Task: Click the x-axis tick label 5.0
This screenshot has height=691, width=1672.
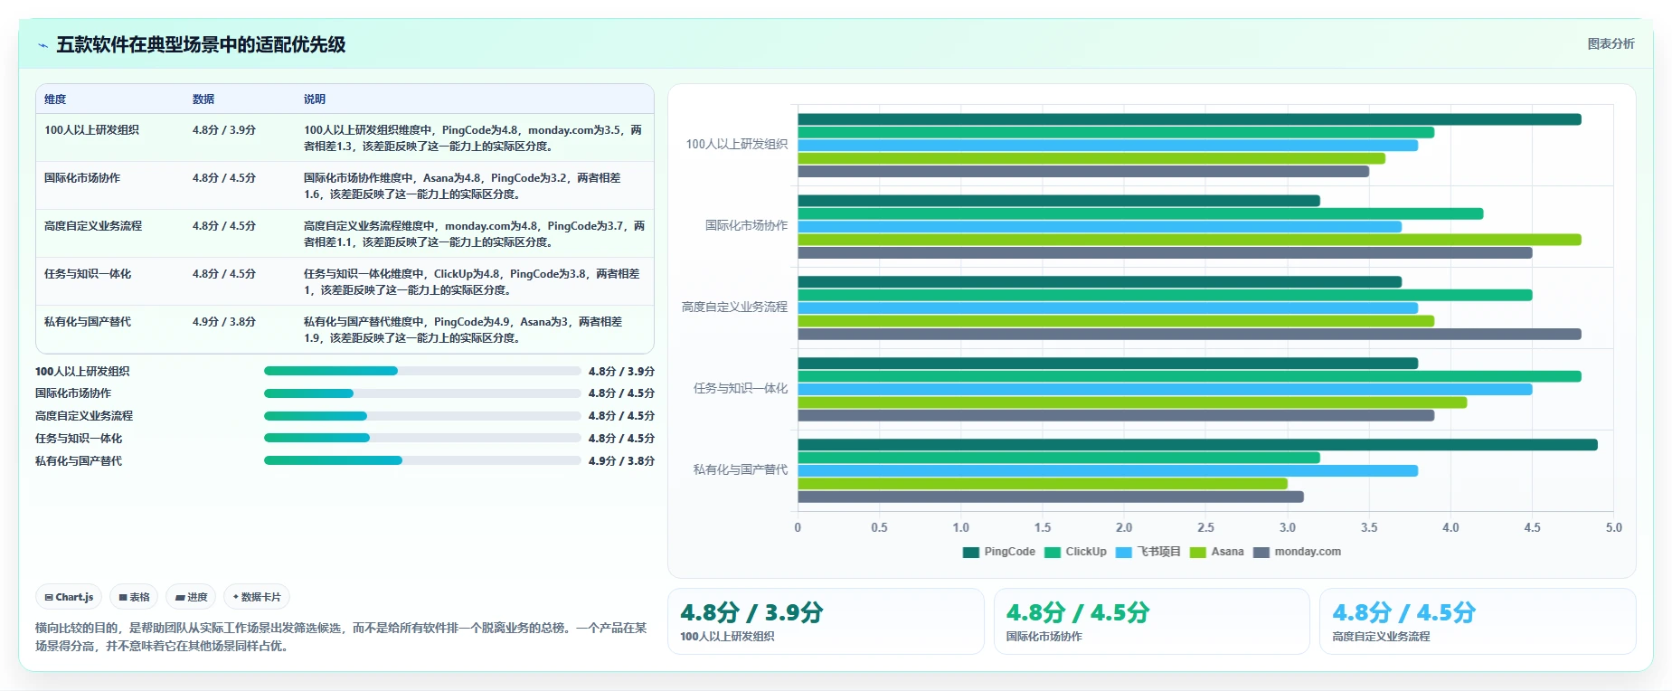Action: click(1614, 528)
